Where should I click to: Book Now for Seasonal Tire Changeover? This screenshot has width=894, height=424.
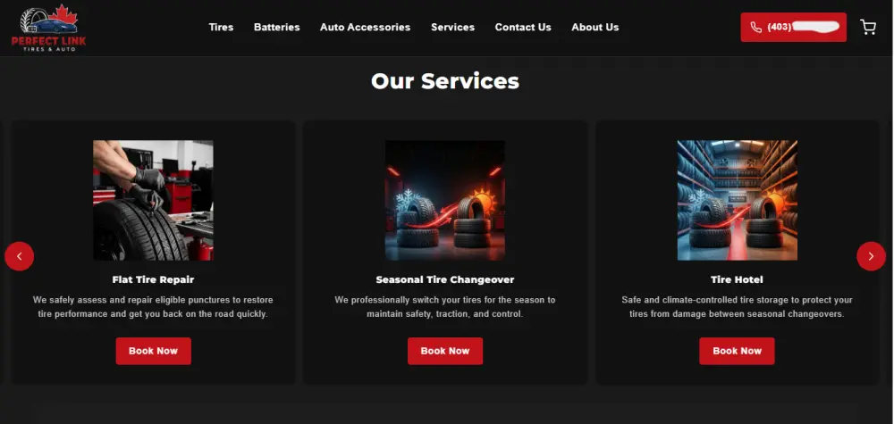click(445, 351)
